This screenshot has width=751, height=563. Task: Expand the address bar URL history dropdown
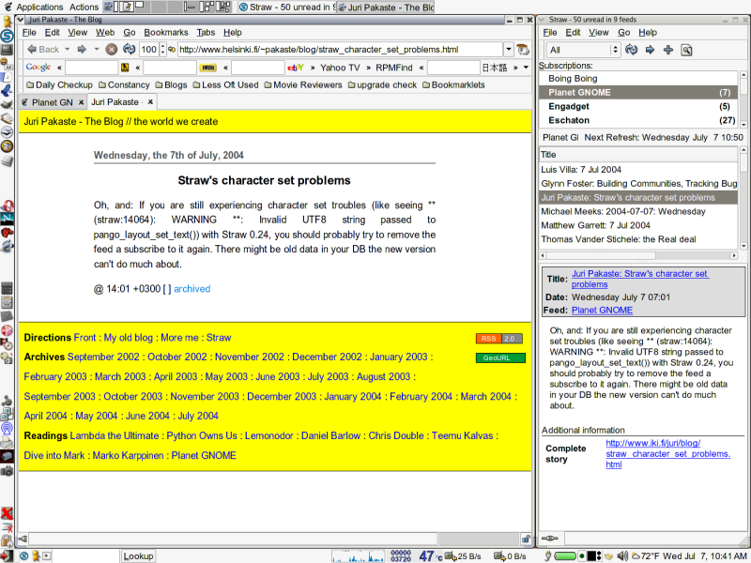coord(509,50)
